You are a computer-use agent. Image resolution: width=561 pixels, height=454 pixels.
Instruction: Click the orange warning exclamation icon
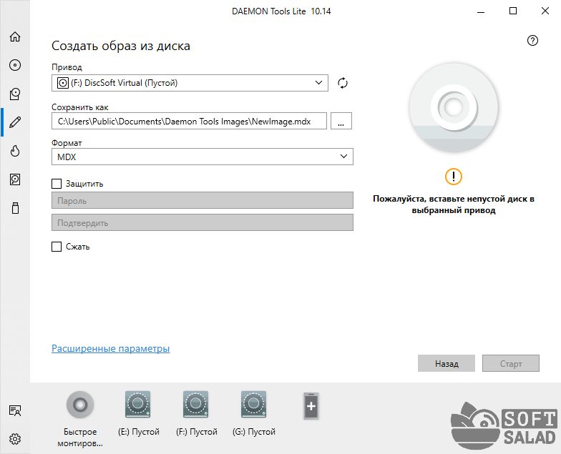coord(454,176)
